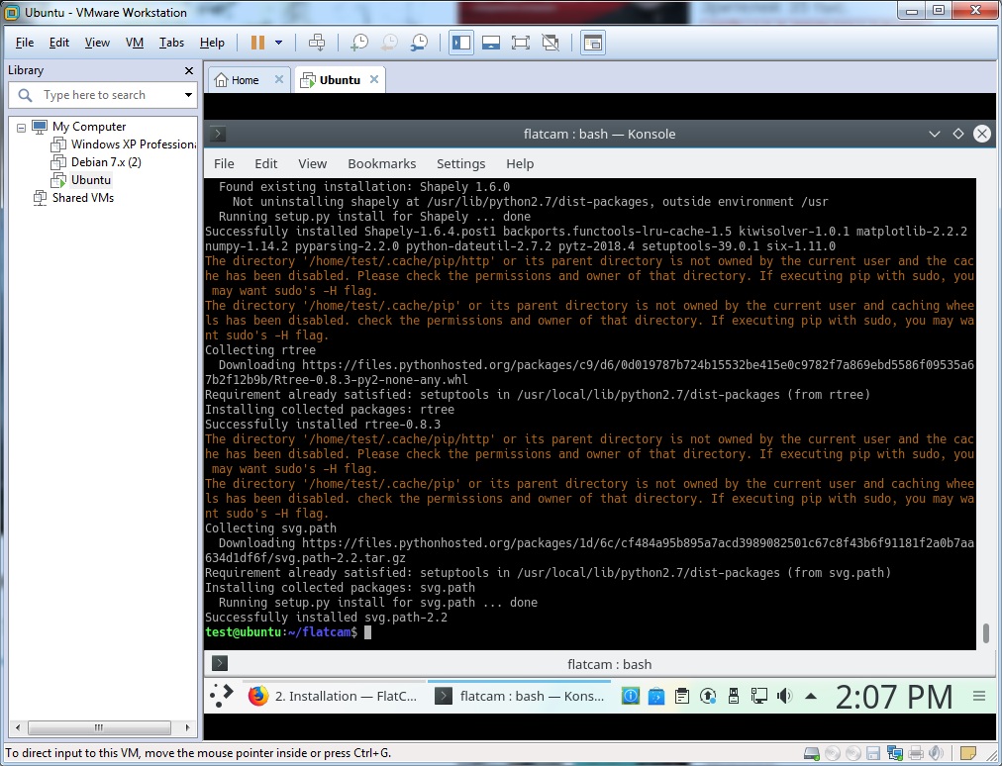Select Debian 7.x (2) in library
Screen dimensions: 1002x766
[x=97, y=162]
